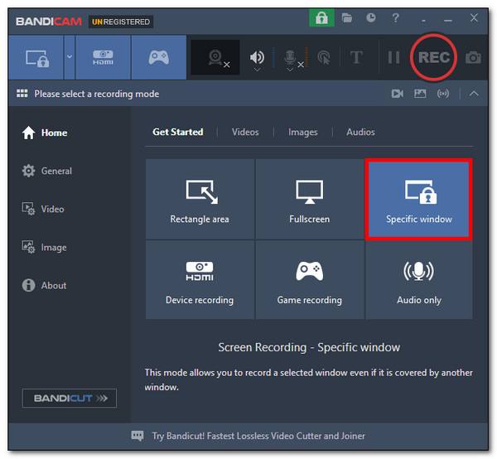497x459 pixels.
Task: Select gamepad game recording mode in toolbar
Action: [159, 57]
